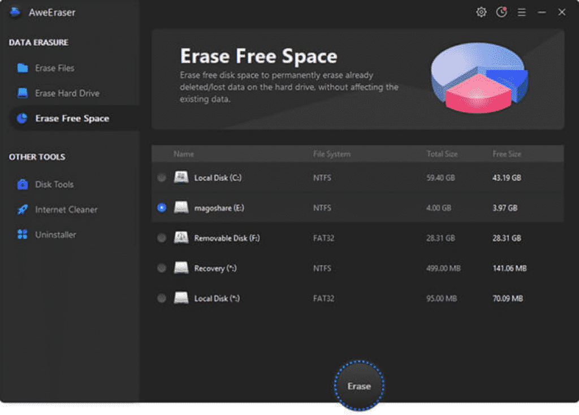Choose the Removable Disk (F:) radio button

(x=162, y=238)
